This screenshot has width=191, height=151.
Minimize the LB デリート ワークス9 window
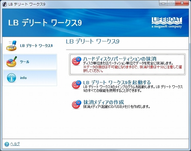[x=163, y=3]
